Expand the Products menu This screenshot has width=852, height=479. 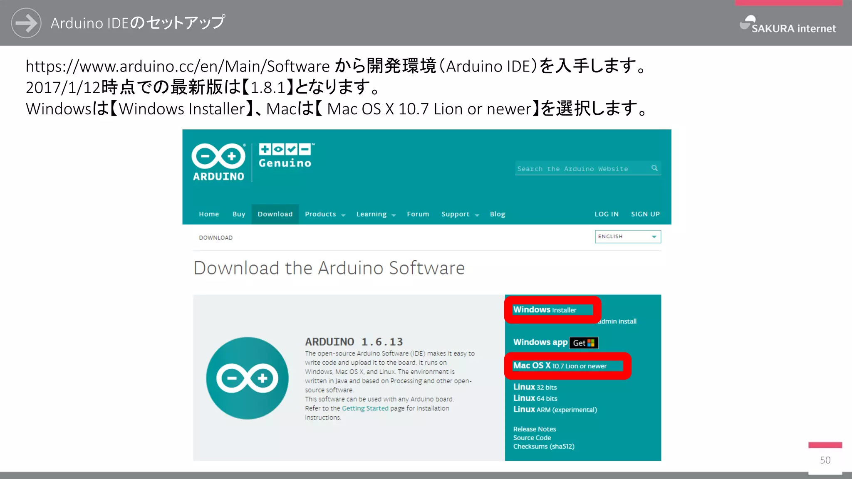325,214
